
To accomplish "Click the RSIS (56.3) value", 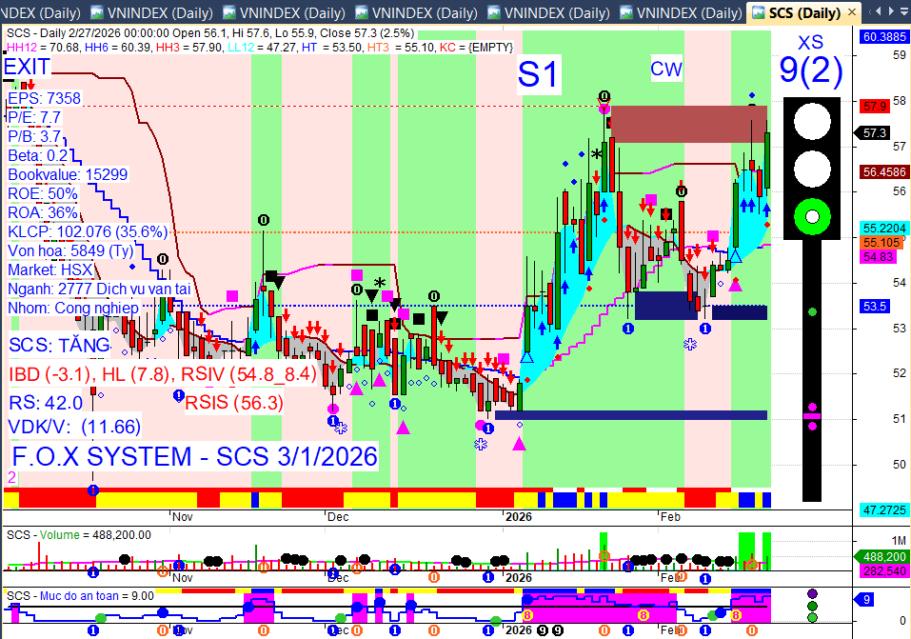I will (234, 403).
